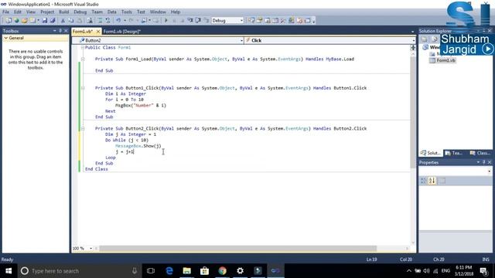This screenshot has width=495, height=278.
Task: Click the Find in Files icon
Action: tap(90, 21)
